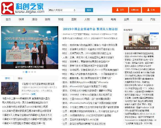Click the blue 搜索 search button
This screenshot has height=128, width=161.
coord(89,10)
